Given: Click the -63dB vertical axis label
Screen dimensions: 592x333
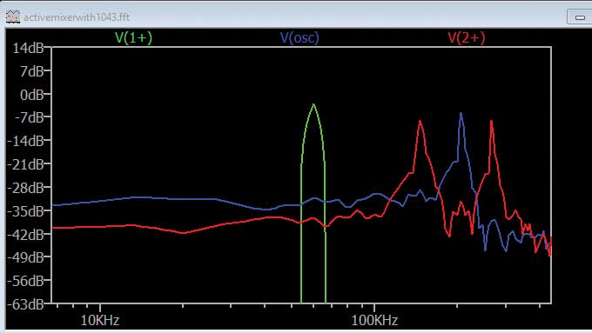Looking at the screenshot, I should [25, 304].
